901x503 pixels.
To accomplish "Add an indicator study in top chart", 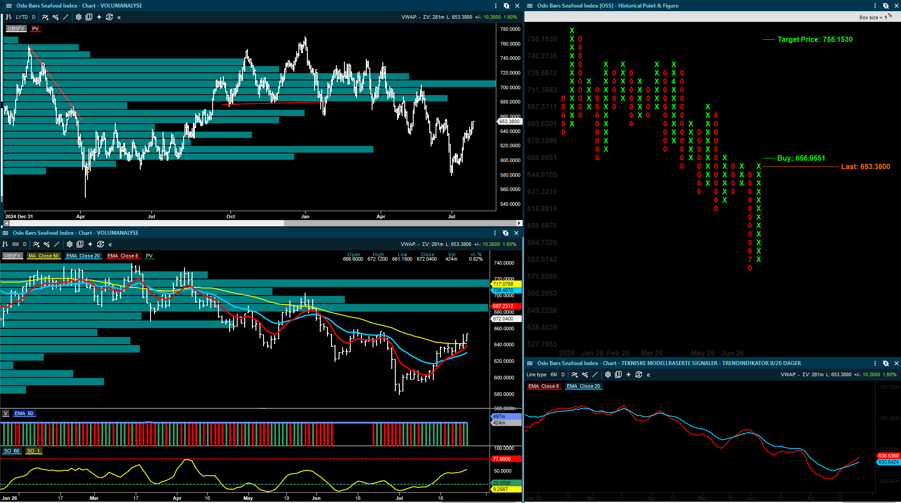I will coord(45,17).
